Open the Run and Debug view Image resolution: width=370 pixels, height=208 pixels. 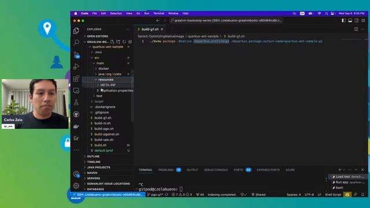point(76,66)
